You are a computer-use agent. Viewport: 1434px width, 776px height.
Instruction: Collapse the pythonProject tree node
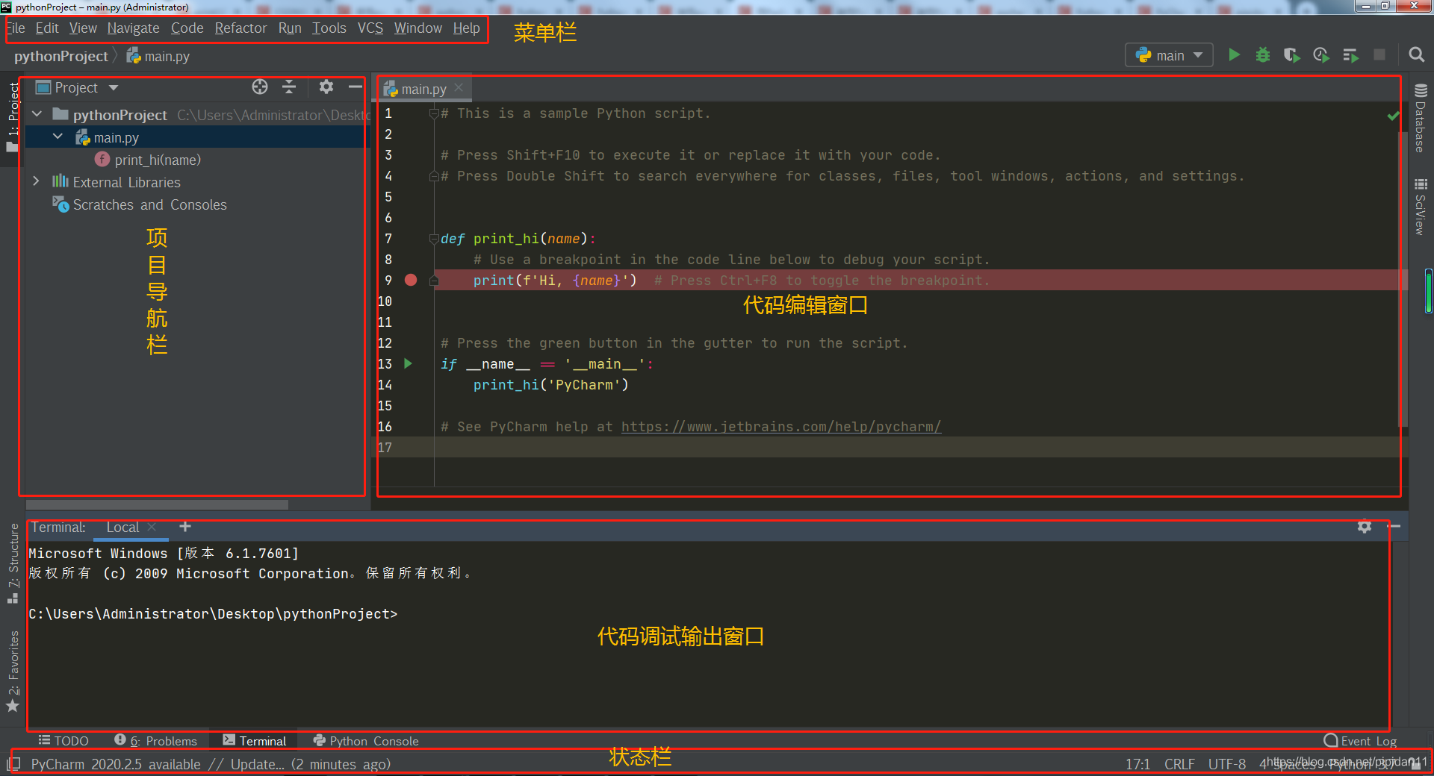pos(37,114)
